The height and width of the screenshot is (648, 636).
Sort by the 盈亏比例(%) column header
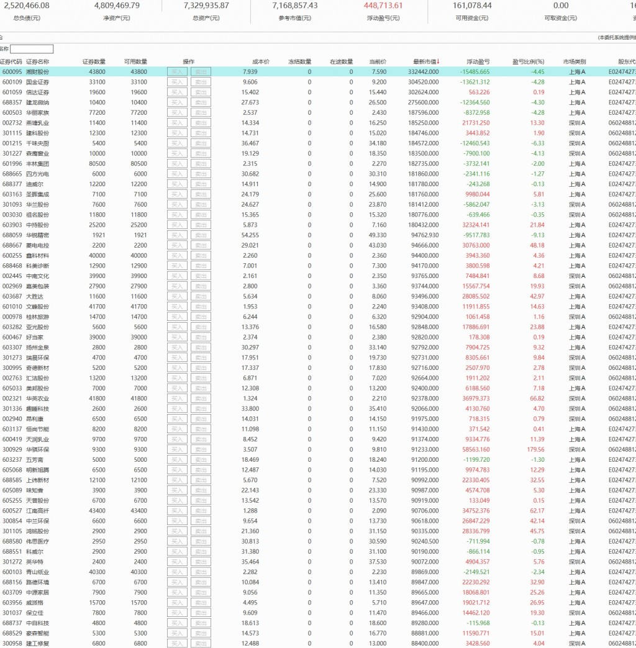(x=529, y=61)
